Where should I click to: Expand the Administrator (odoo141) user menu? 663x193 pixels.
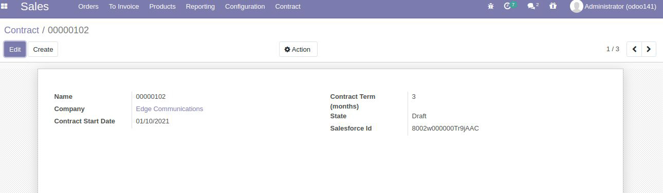point(613,6)
